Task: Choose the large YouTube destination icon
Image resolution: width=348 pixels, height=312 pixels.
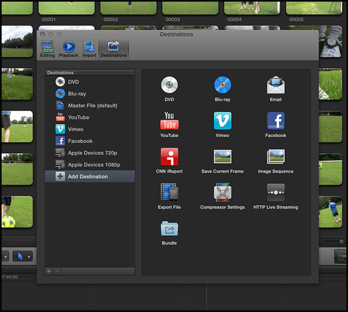Action: coord(169,121)
